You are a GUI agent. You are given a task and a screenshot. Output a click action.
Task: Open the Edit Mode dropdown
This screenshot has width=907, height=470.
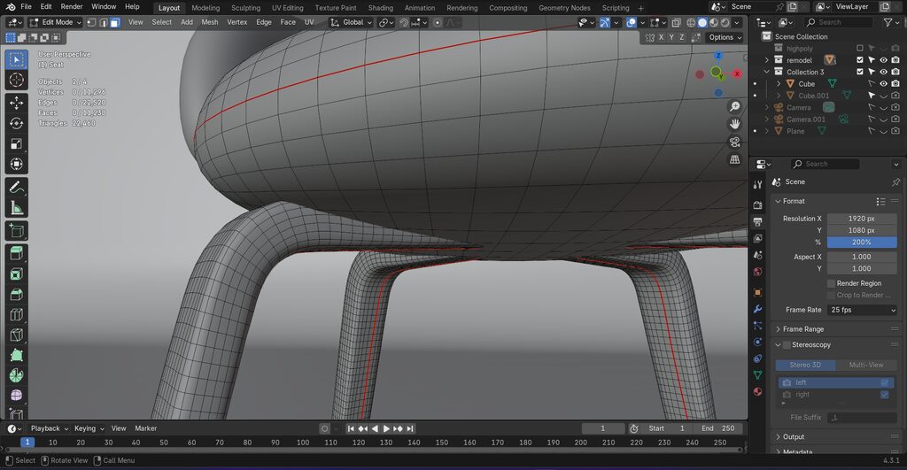56,22
